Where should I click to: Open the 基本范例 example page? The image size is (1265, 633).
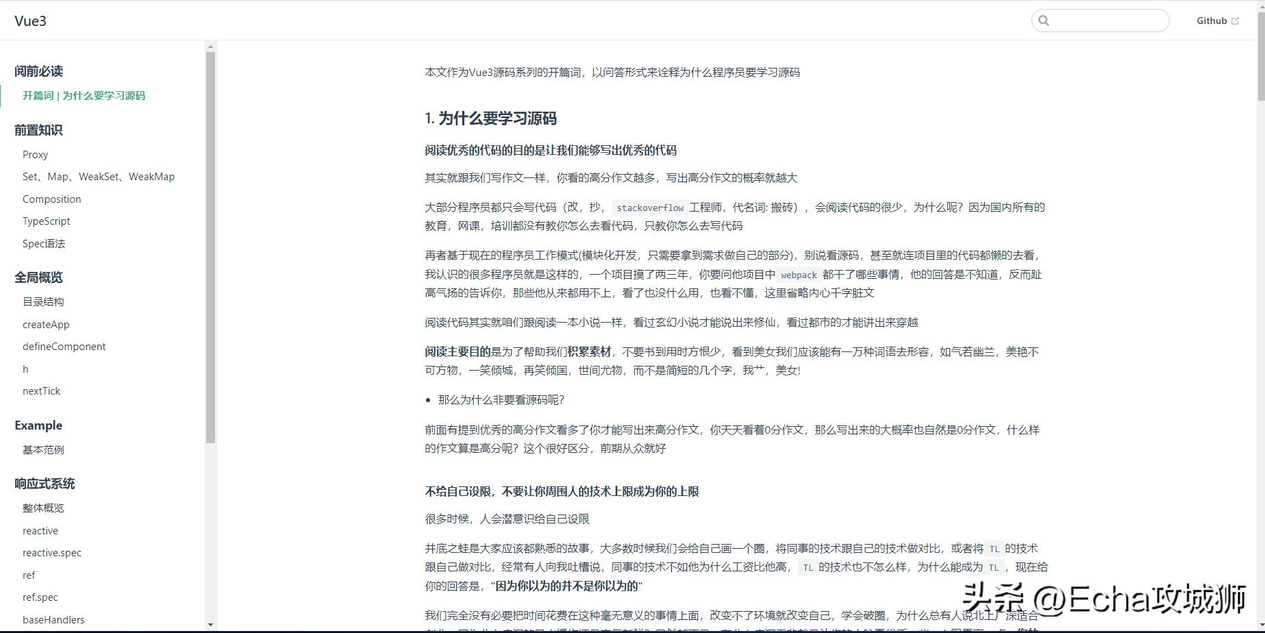coord(43,449)
